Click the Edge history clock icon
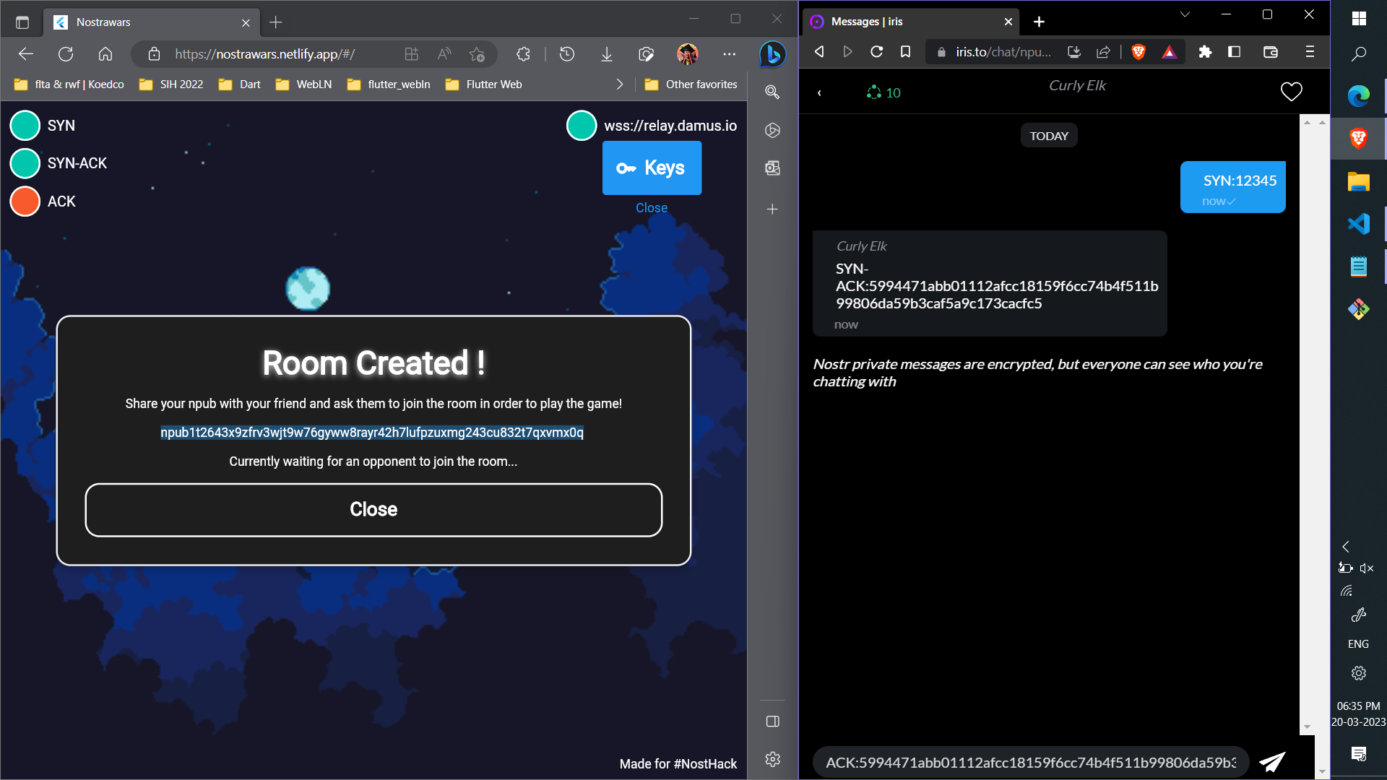Viewport: 1387px width, 780px height. point(567,54)
